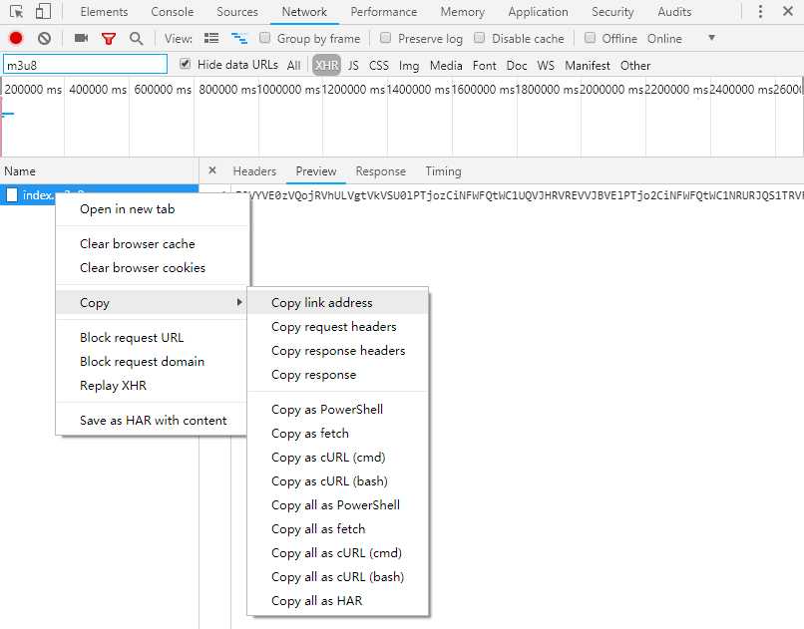Clear the network log icon

(45, 38)
